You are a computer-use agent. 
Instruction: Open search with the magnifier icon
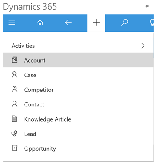pos(124,23)
